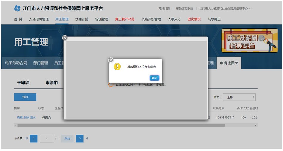The height and width of the screenshot is (151, 283).
Task: Click page number input field
Action: click(x=47, y=139)
